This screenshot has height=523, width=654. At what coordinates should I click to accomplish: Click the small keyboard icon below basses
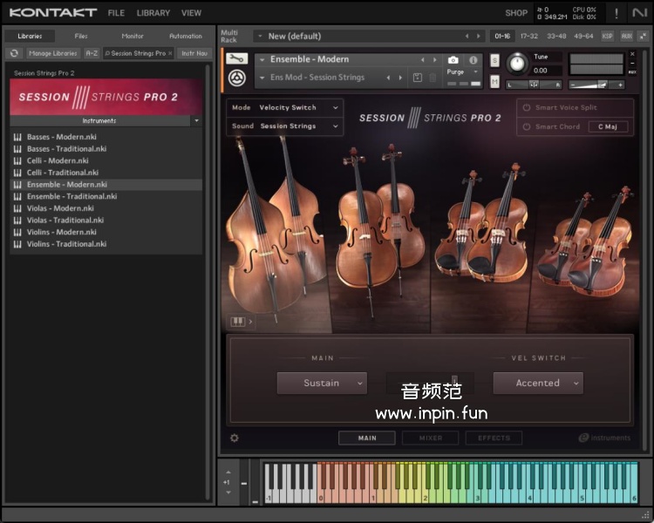click(237, 322)
